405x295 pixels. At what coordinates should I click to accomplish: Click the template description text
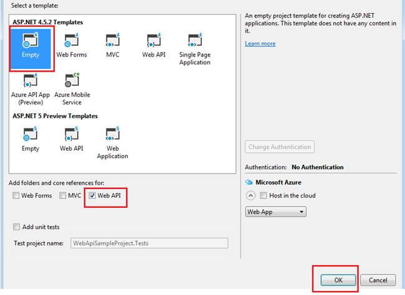(320, 23)
